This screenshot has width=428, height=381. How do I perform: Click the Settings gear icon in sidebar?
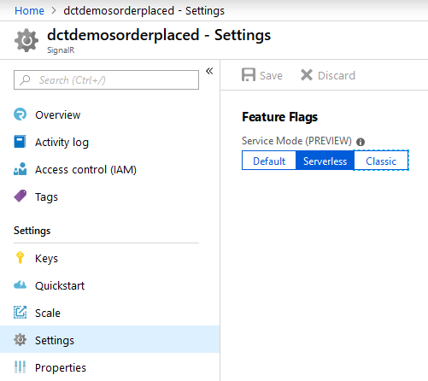pyautogui.click(x=20, y=340)
